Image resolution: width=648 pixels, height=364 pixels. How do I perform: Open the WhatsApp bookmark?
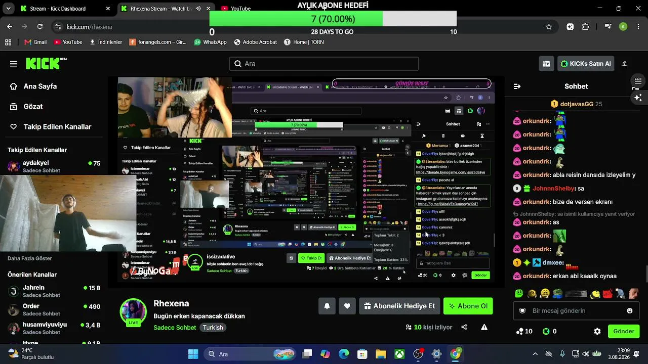coord(210,42)
